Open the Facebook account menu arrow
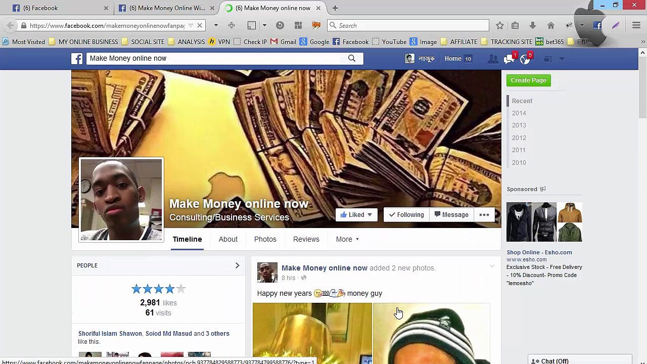This screenshot has width=647, height=364. 562,59
